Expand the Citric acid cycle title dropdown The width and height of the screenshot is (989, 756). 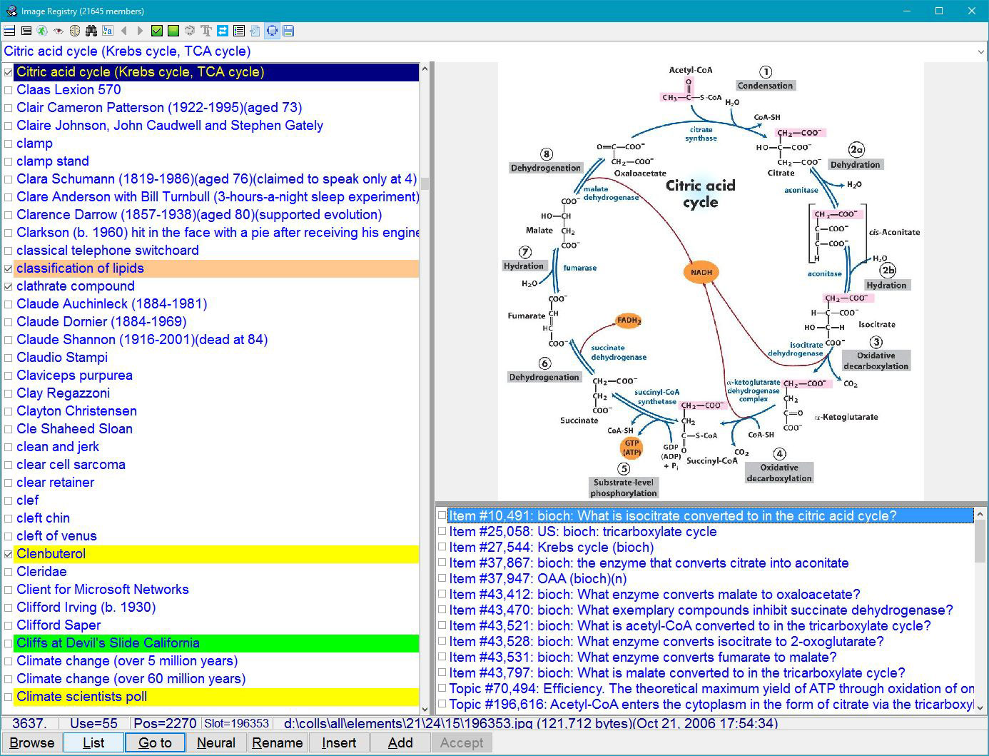(x=981, y=51)
